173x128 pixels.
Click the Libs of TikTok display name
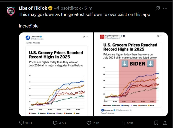click(33, 8)
